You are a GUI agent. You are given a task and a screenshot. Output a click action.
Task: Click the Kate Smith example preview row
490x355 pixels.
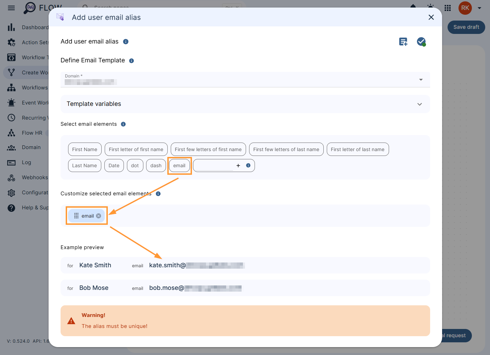tap(245, 265)
